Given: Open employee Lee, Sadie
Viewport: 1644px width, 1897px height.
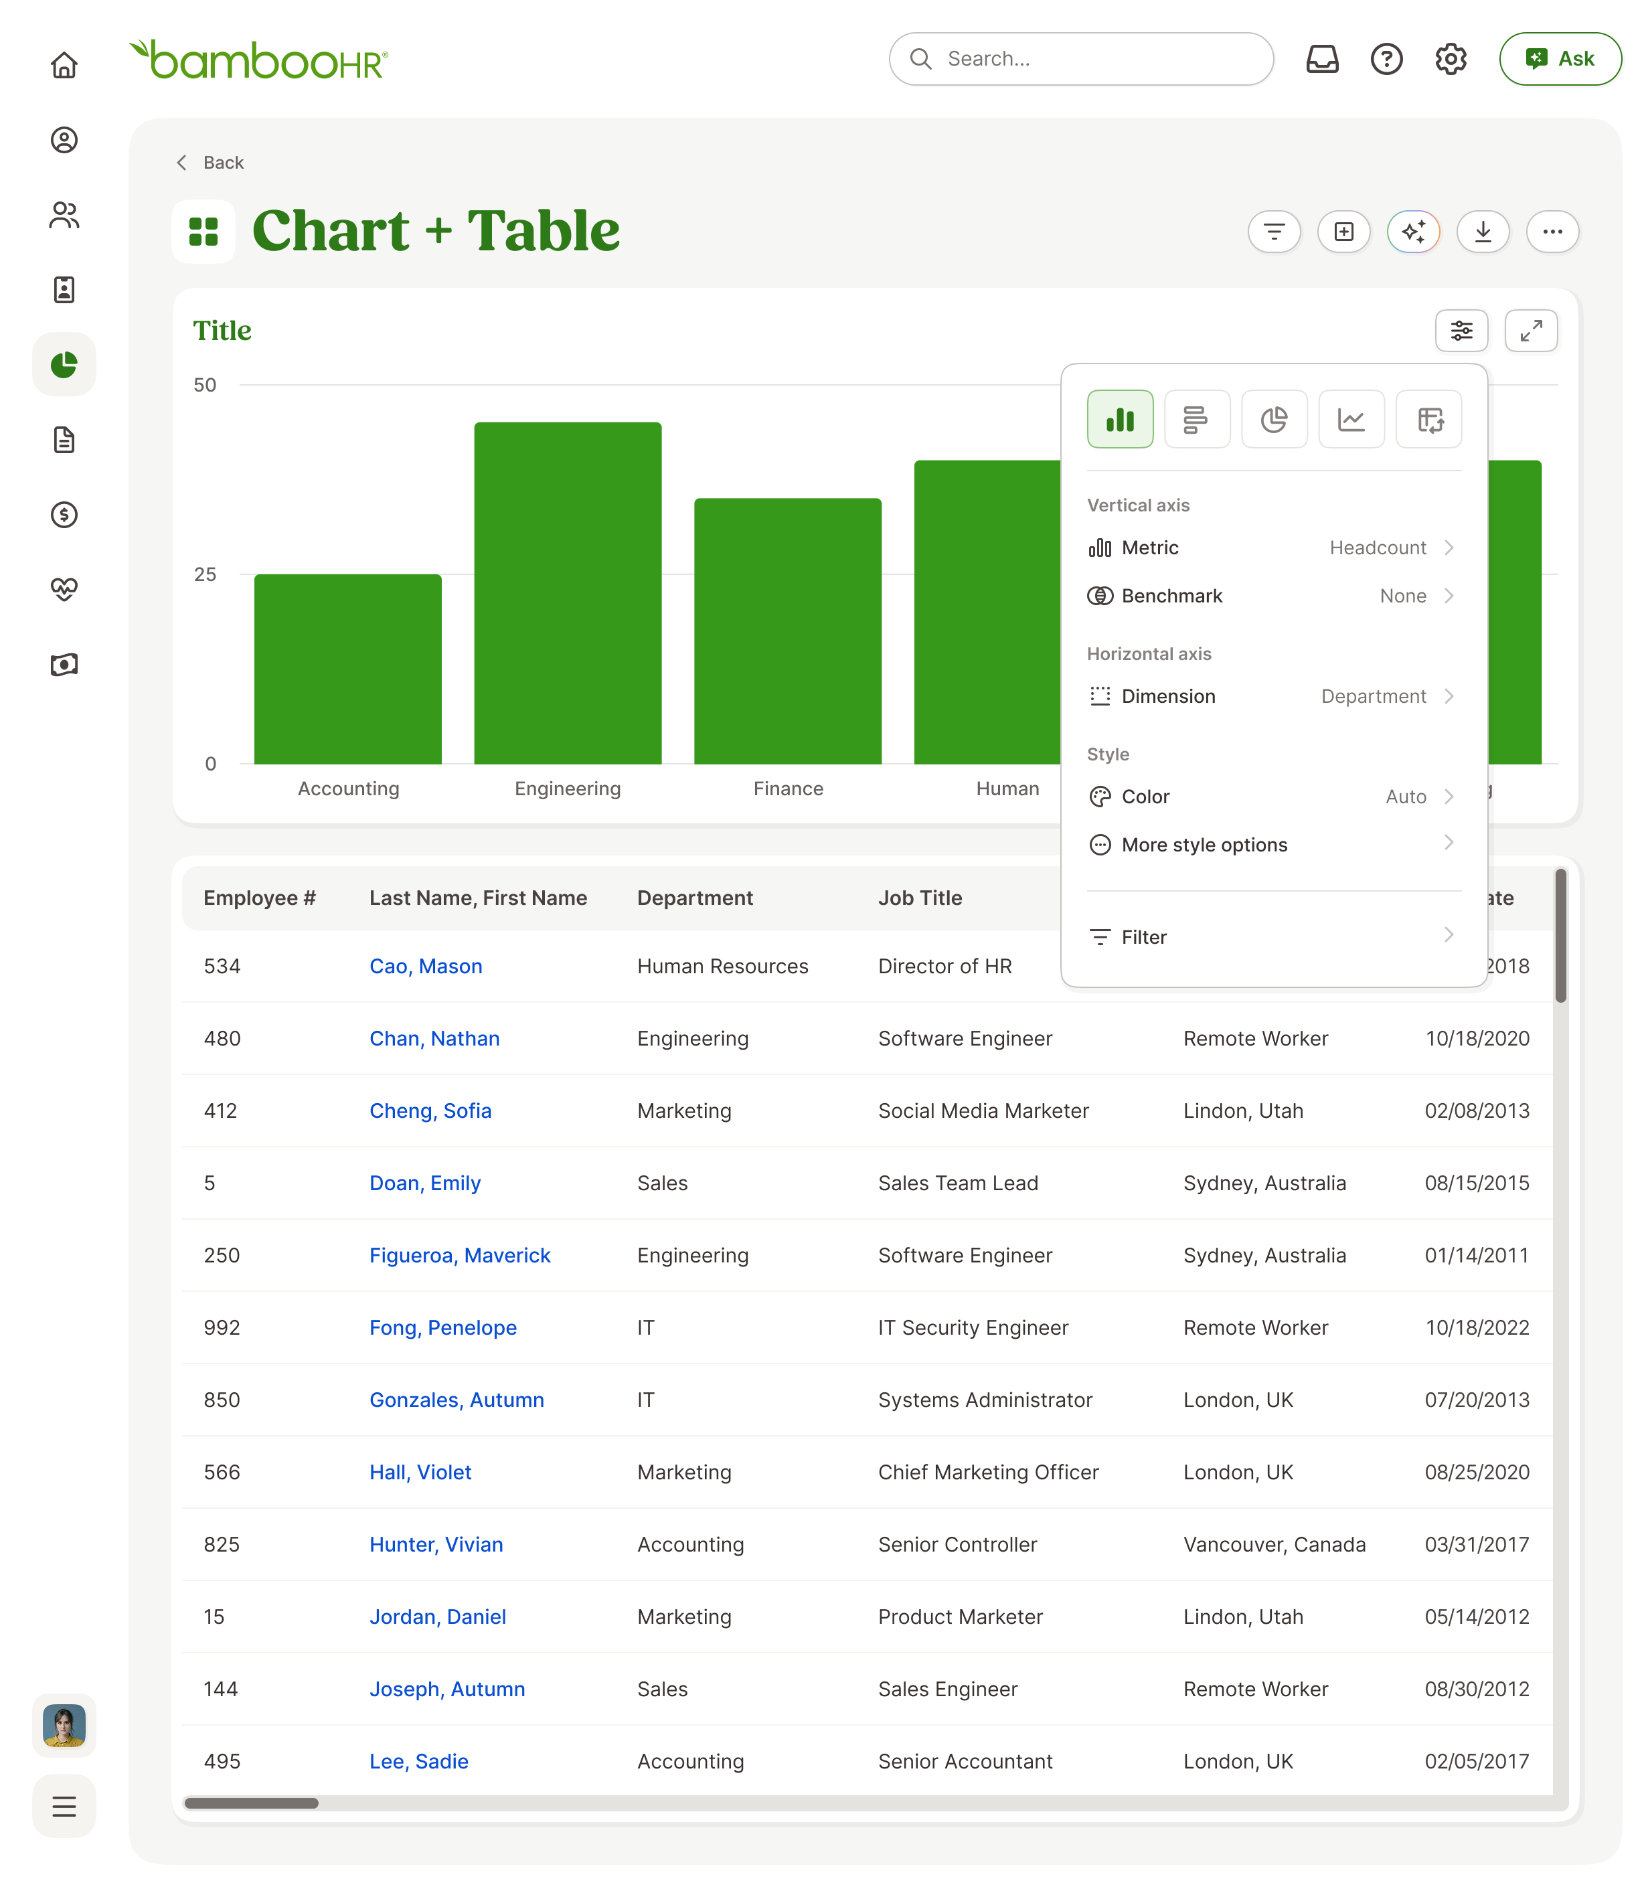Looking at the screenshot, I should pos(418,1761).
